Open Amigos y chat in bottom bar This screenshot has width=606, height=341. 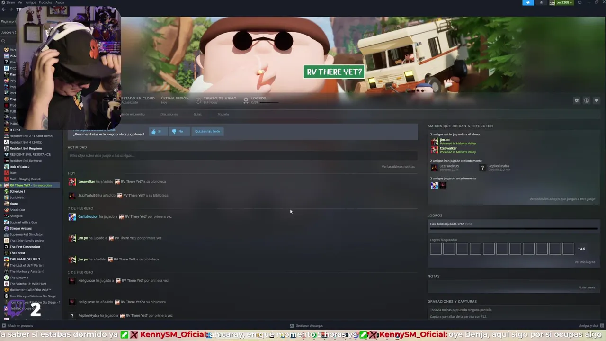point(591,326)
